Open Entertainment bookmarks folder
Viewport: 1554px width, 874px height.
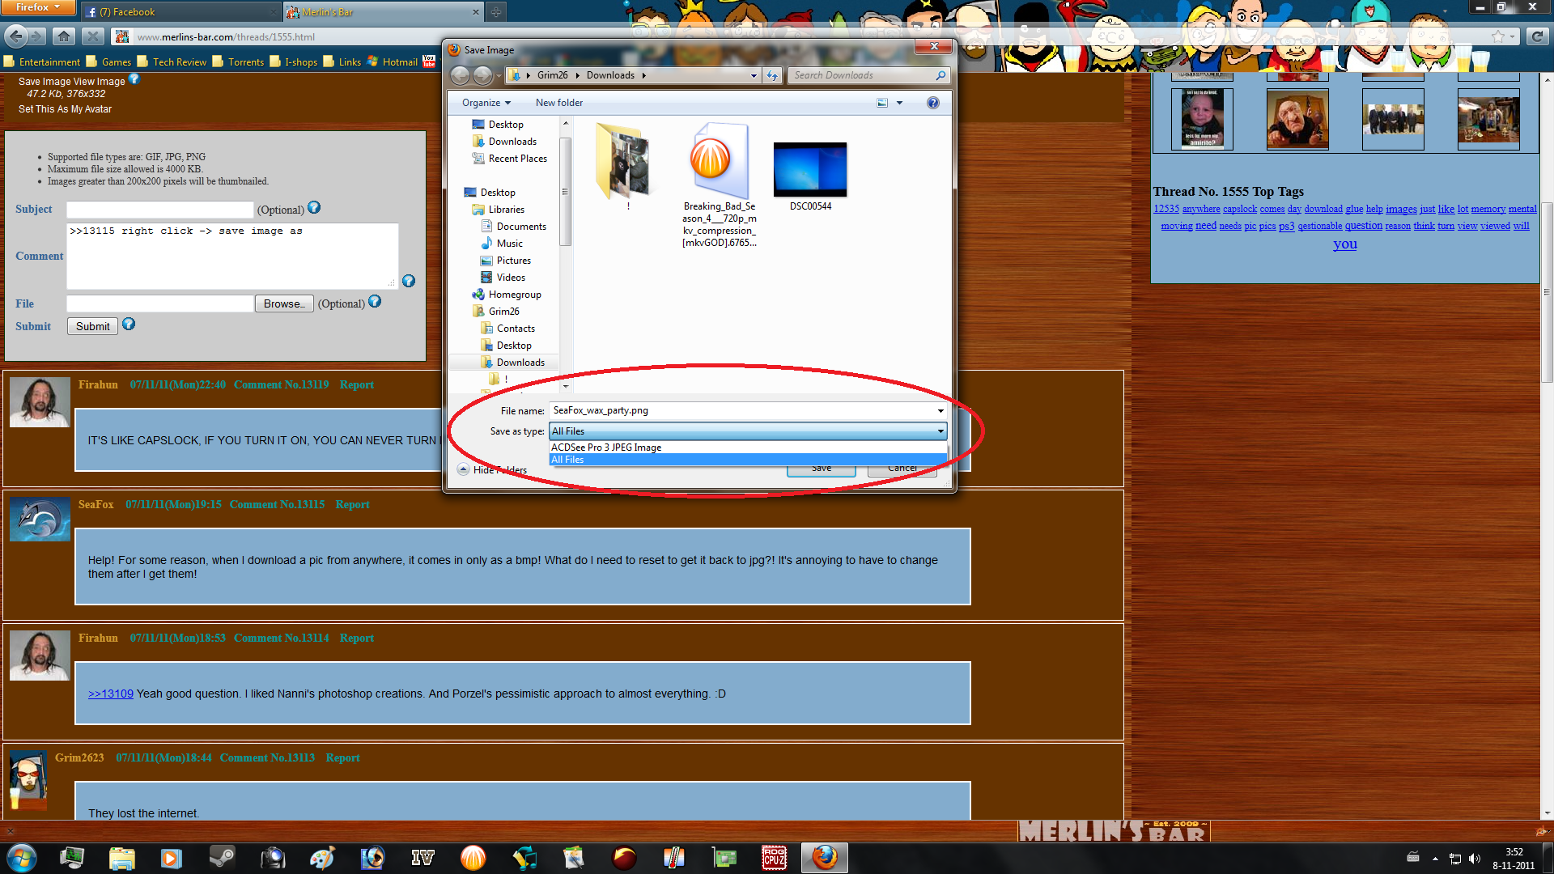(42, 62)
